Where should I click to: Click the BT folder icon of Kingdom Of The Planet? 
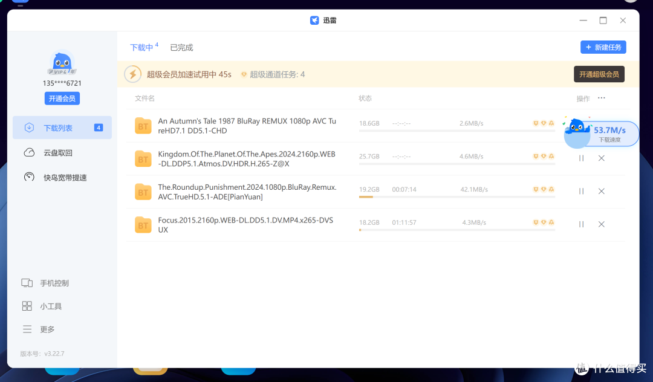coord(143,158)
